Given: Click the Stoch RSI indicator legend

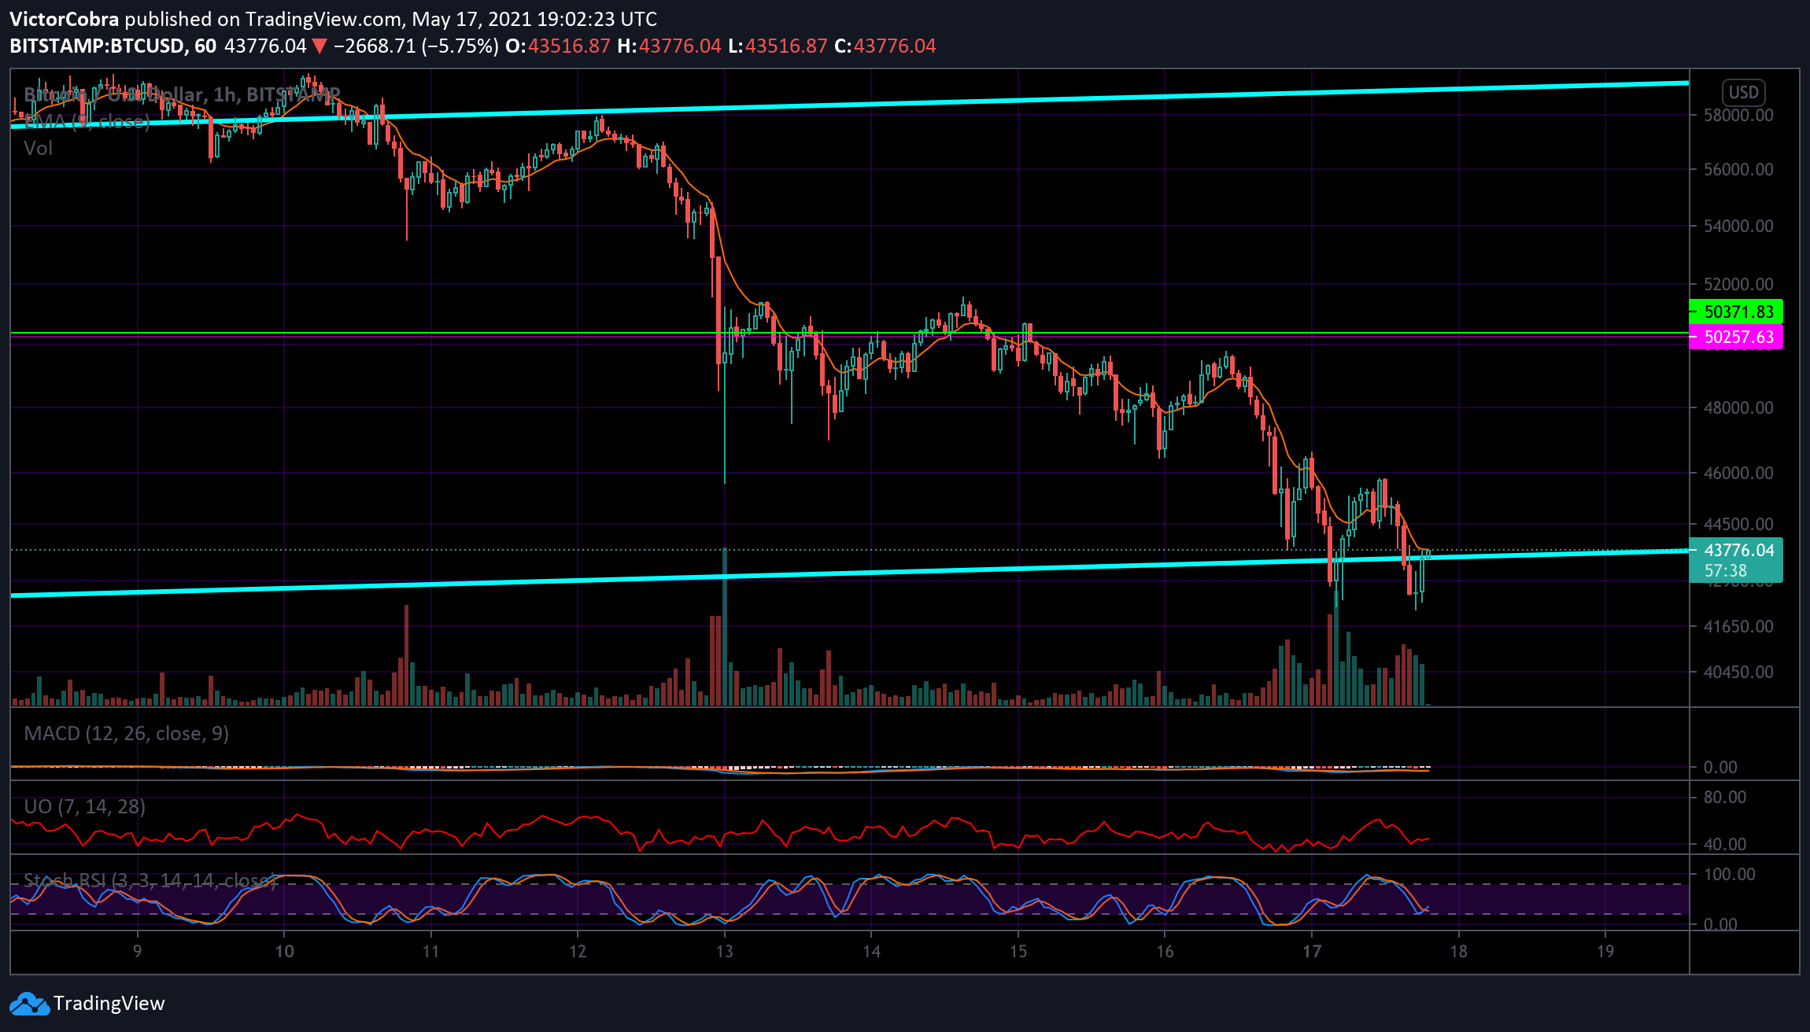Looking at the screenshot, I should click(150, 880).
